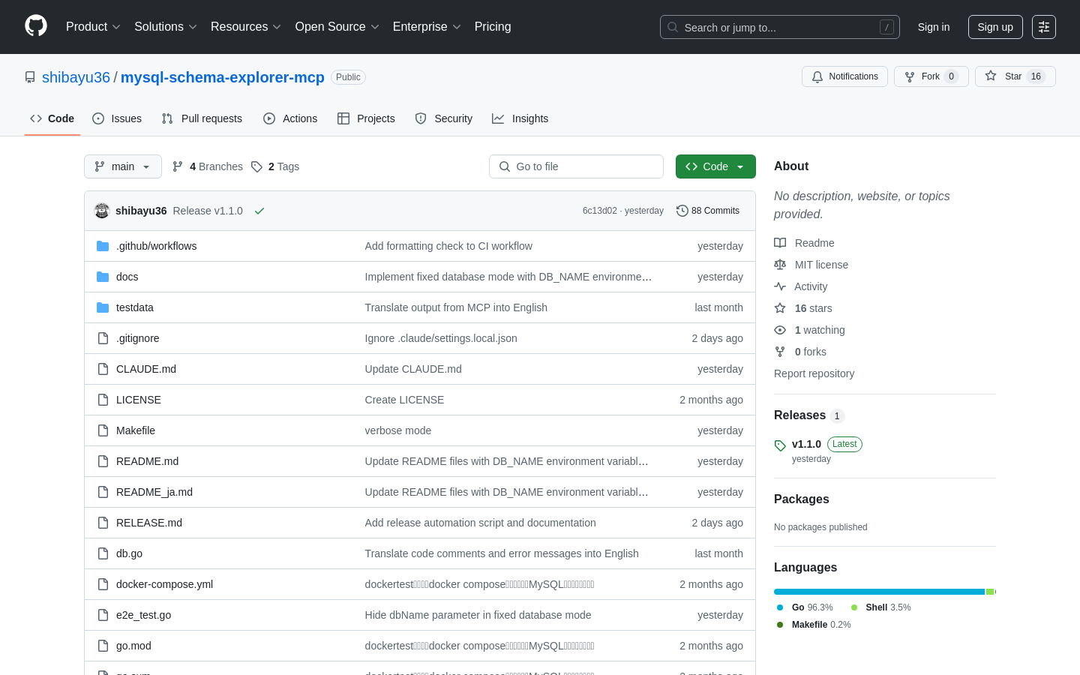
Task: Select the fork icon in Fork button
Action: coord(910,76)
